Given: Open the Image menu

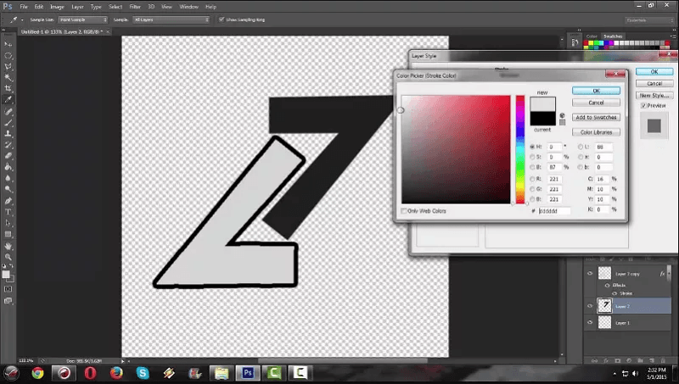Looking at the screenshot, I should pyautogui.click(x=57, y=7).
